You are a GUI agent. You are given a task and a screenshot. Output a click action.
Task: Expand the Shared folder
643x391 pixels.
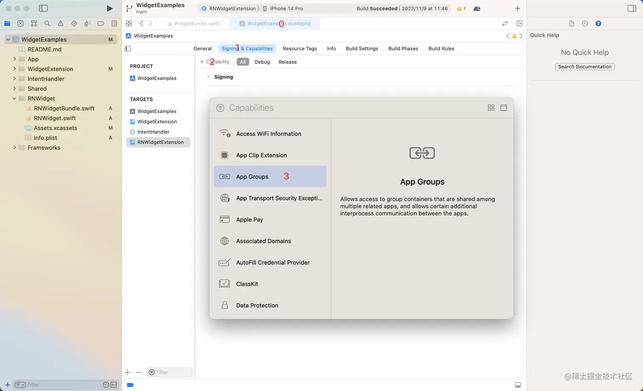14,88
